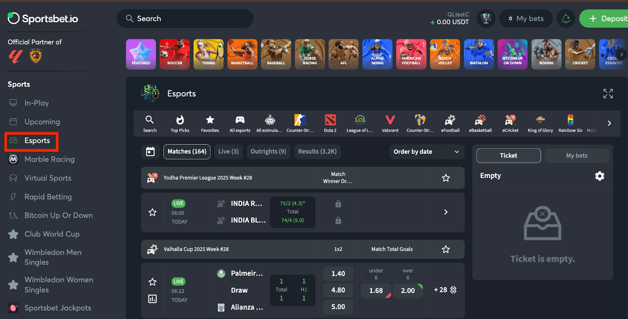Select the Soccer sport tile

click(175, 54)
